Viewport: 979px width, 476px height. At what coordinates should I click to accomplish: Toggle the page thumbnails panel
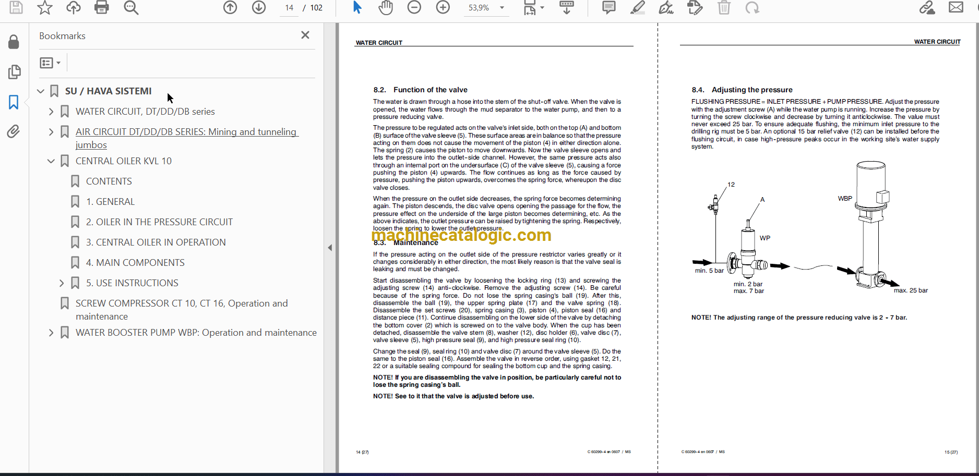[x=14, y=72]
